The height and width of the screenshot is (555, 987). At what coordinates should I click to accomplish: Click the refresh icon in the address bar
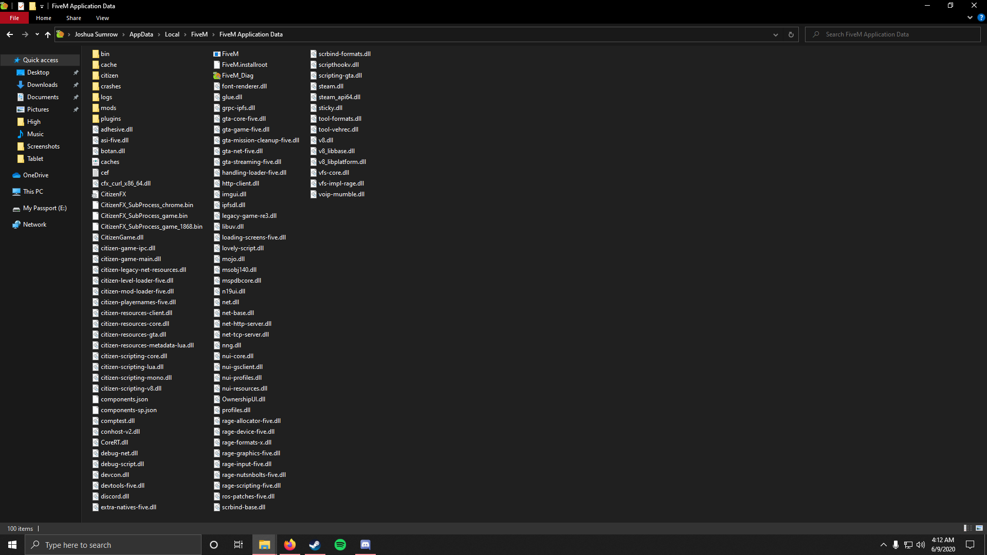(x=791, y=34)
